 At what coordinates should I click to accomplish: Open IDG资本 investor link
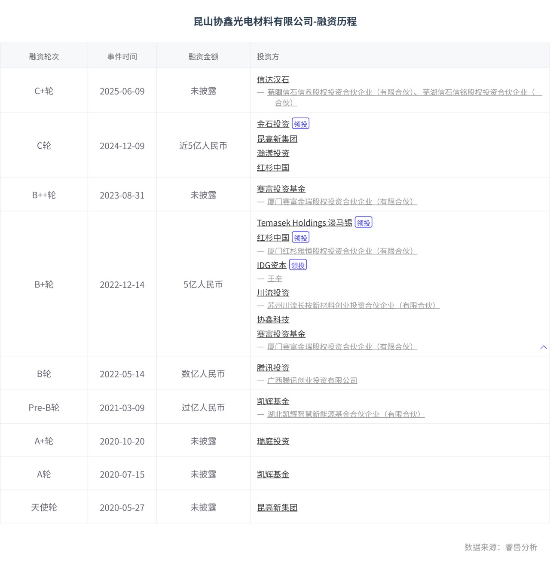coord(272,265)
